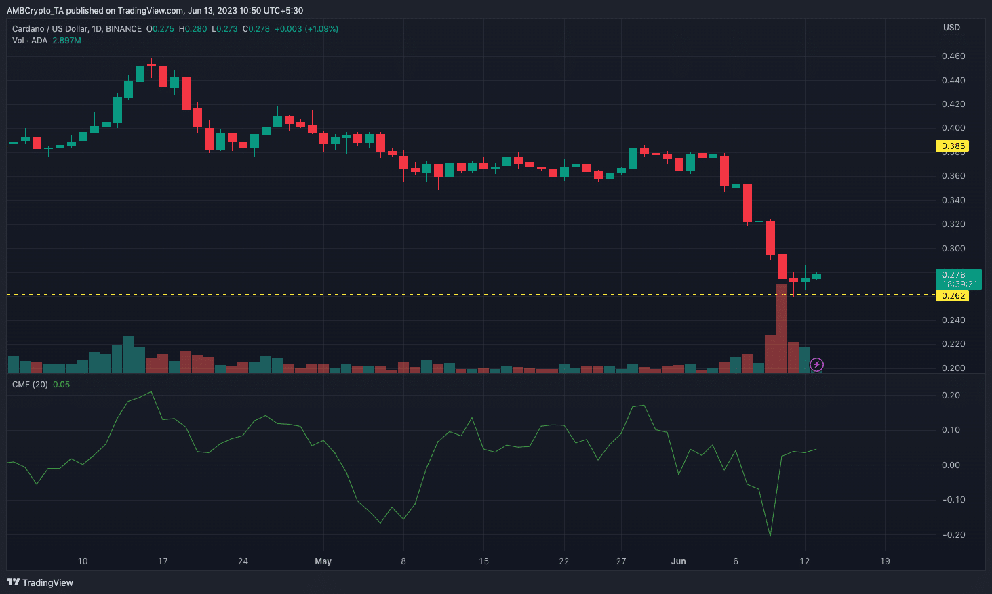Click the yellow 0.262 price label
992x594 pixels.
953,296
